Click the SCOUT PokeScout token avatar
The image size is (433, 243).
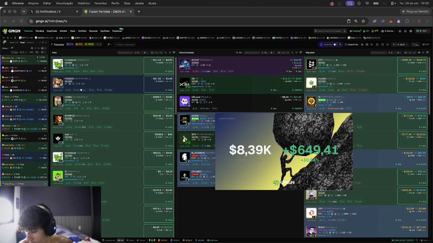pyautogui.click(x=185, y=64)
